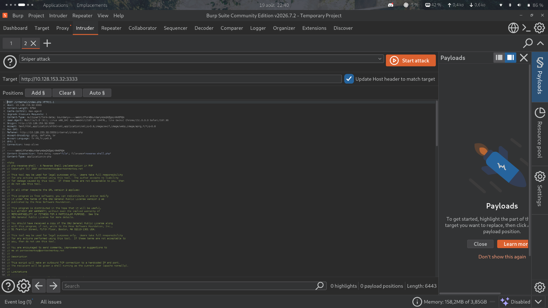The width and height of the screenshot is (548, 308).
Task: Open the Burp menu
Action: 18,16
